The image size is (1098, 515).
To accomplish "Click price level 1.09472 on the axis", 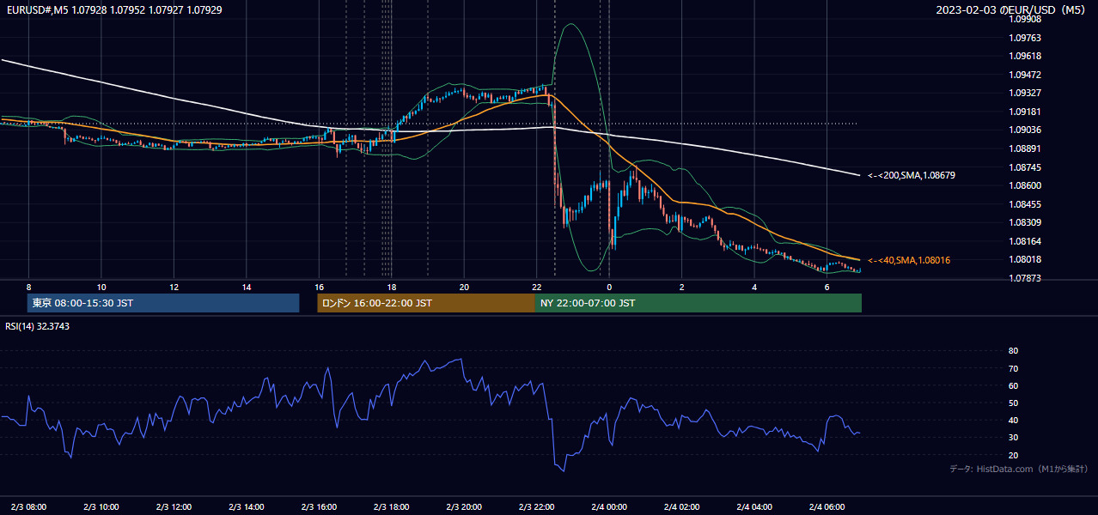I will tap(1024, 75).
